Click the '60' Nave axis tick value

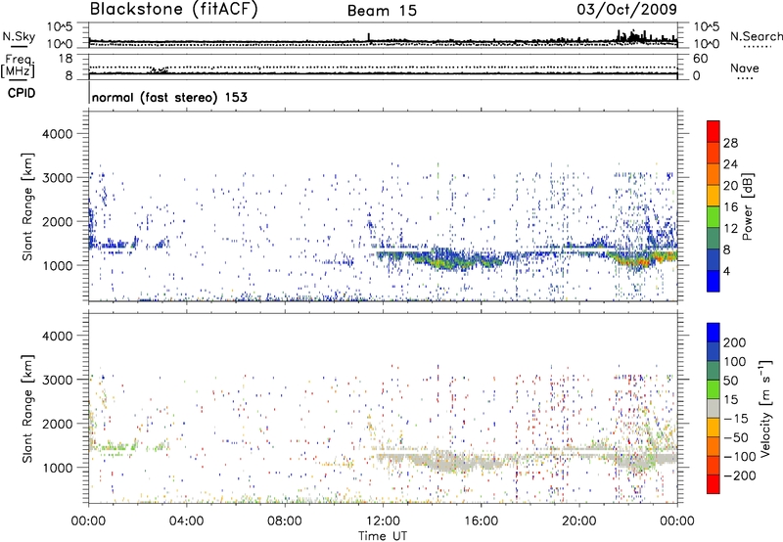pos(700,59)
